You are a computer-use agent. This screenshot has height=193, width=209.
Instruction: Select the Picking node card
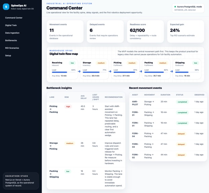click(125, 69)
